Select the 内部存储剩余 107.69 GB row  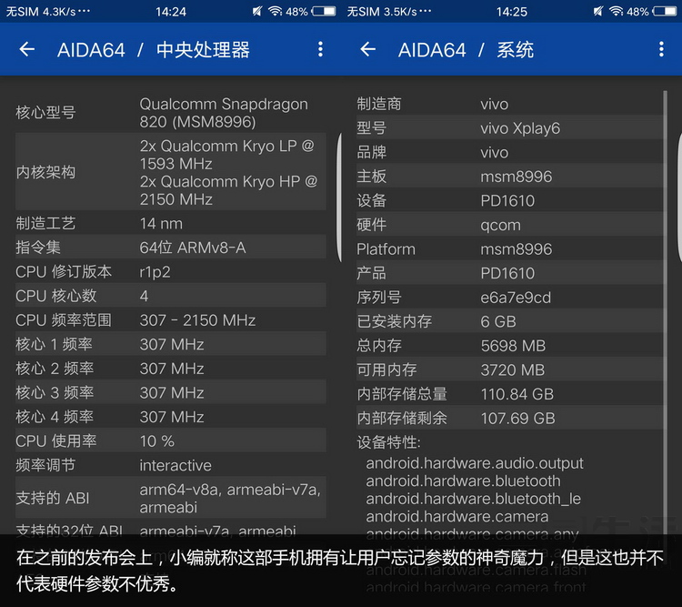[x=510, y=418]
